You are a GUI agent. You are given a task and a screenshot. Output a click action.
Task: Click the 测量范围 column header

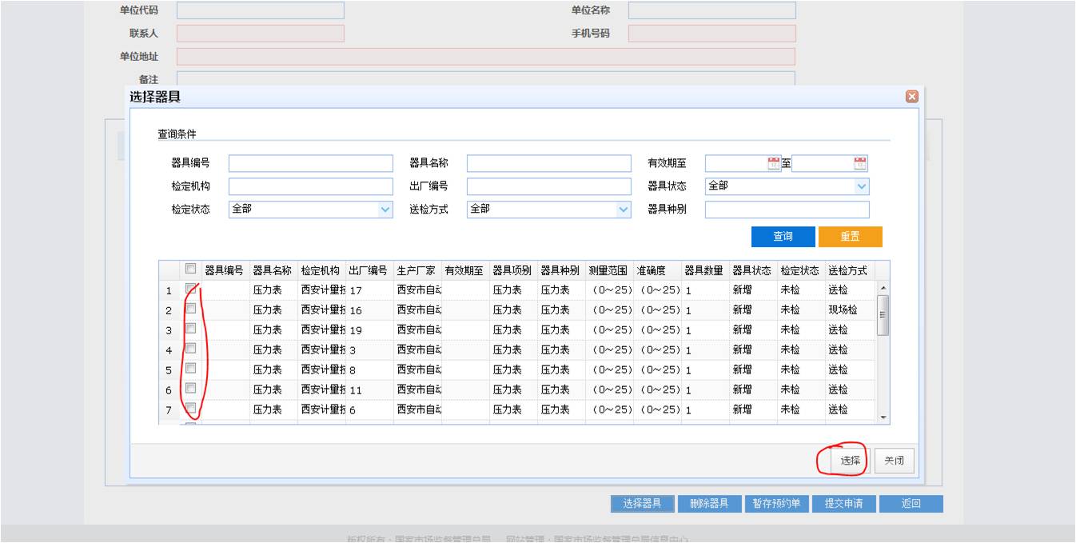[x=608, y=270]
